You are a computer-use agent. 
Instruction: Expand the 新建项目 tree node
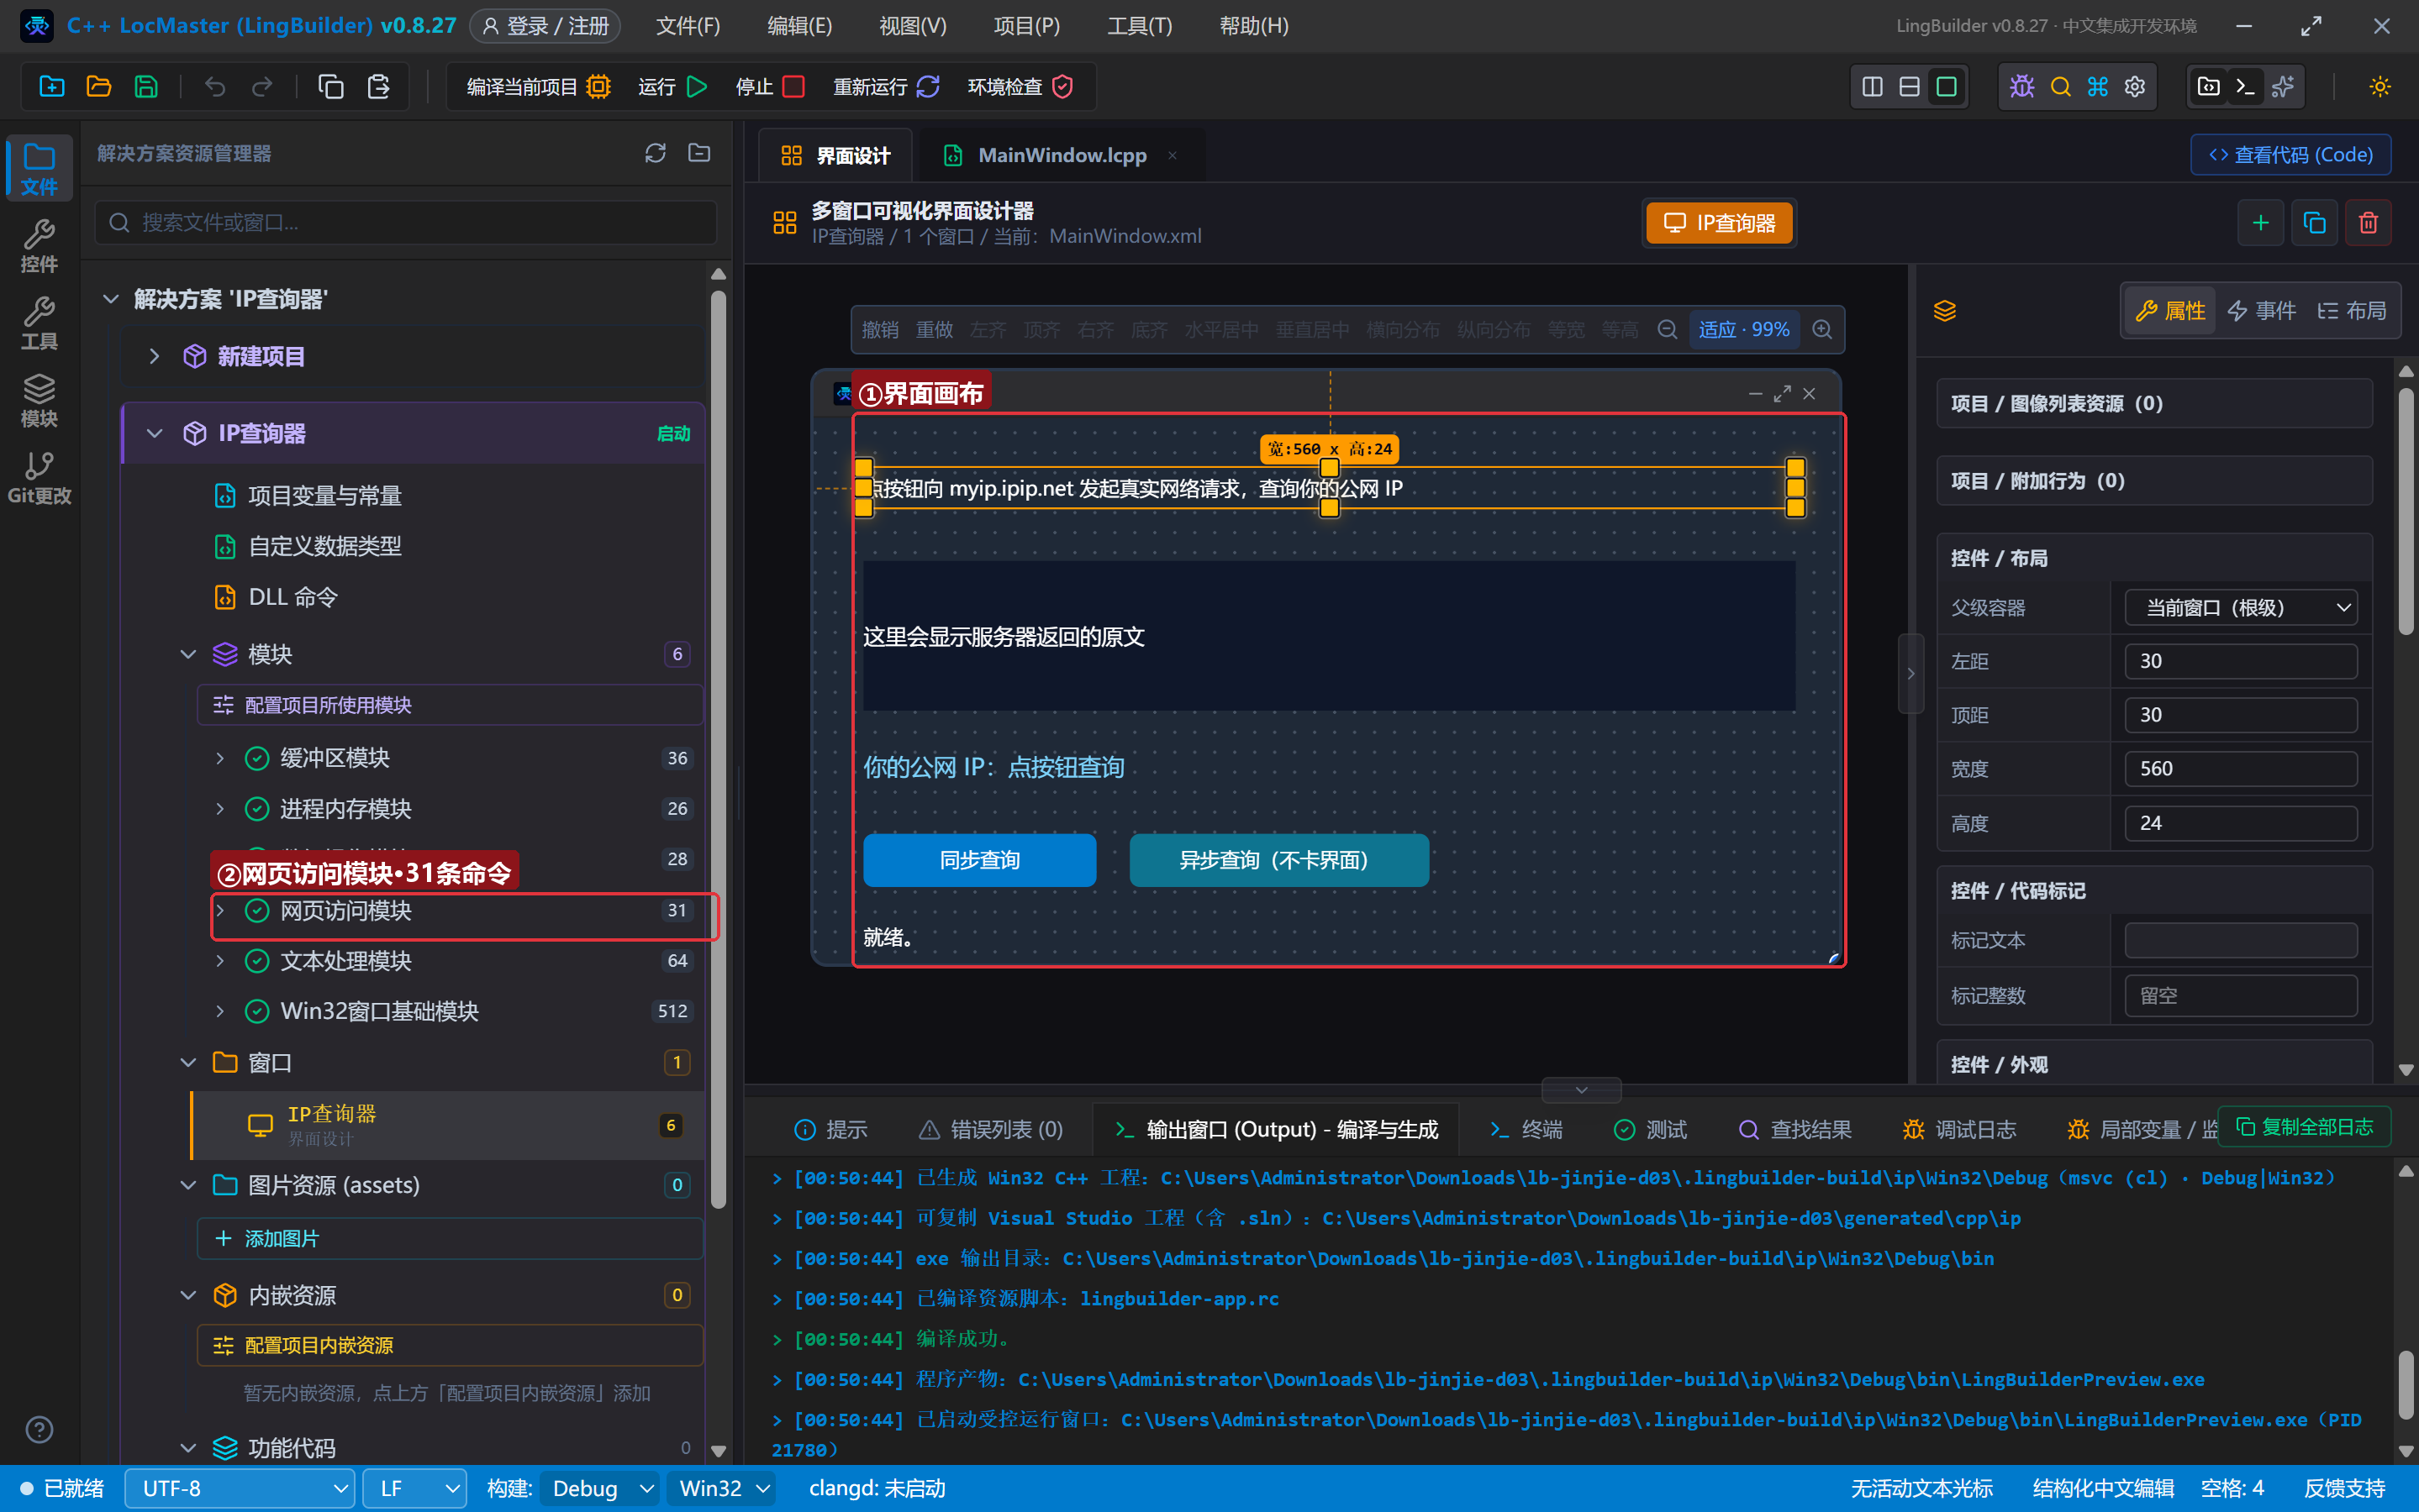point(154,357)
